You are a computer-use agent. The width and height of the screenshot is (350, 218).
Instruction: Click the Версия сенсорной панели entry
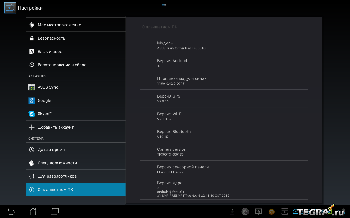point(224,169)
